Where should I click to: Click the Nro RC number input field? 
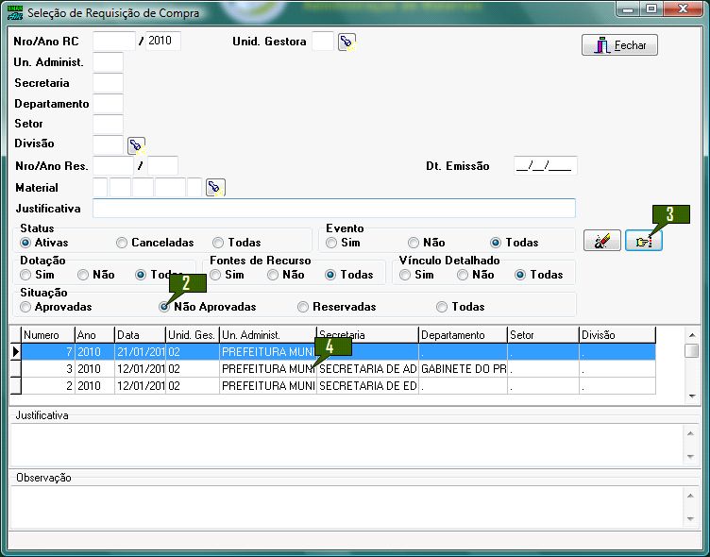point(114,42)
